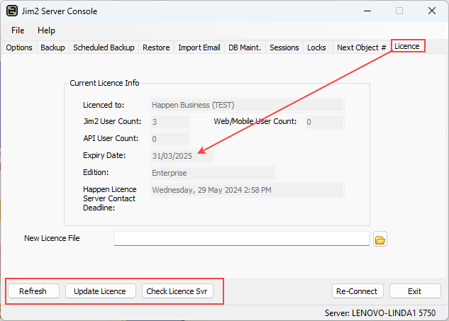Select the Import Email tab
This screenshot has width=449, height=321.
click(x=199, y=47)
